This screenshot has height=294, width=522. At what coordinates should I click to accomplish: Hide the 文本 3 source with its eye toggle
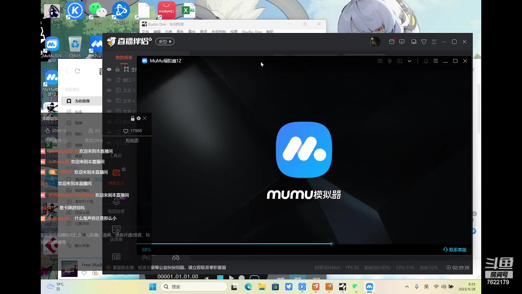(x=109, y=90)
